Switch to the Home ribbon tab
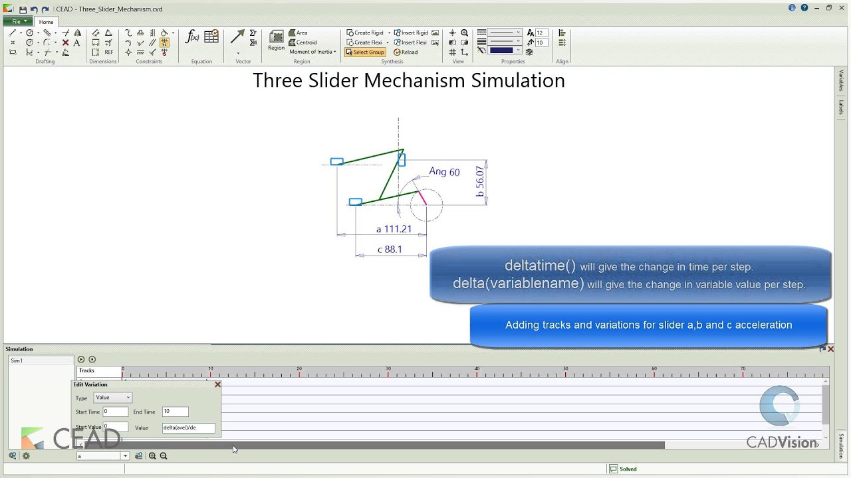 pyautogui.click(x=46, y=22)
